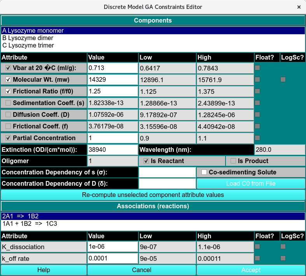Toggle Partial Concentration checkbox
Image resolution: width=306 pixels, height=276 pixels.
8,138
